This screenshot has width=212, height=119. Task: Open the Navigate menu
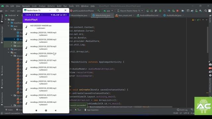(x=26, y=6)
